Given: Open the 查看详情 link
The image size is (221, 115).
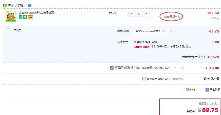Looking at the screenshot, I should (x=178, y=79).
